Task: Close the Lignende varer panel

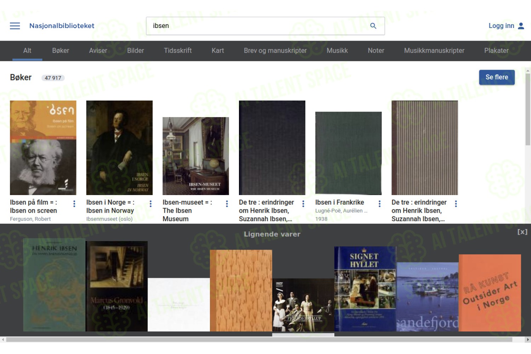Action: point(522,232)
